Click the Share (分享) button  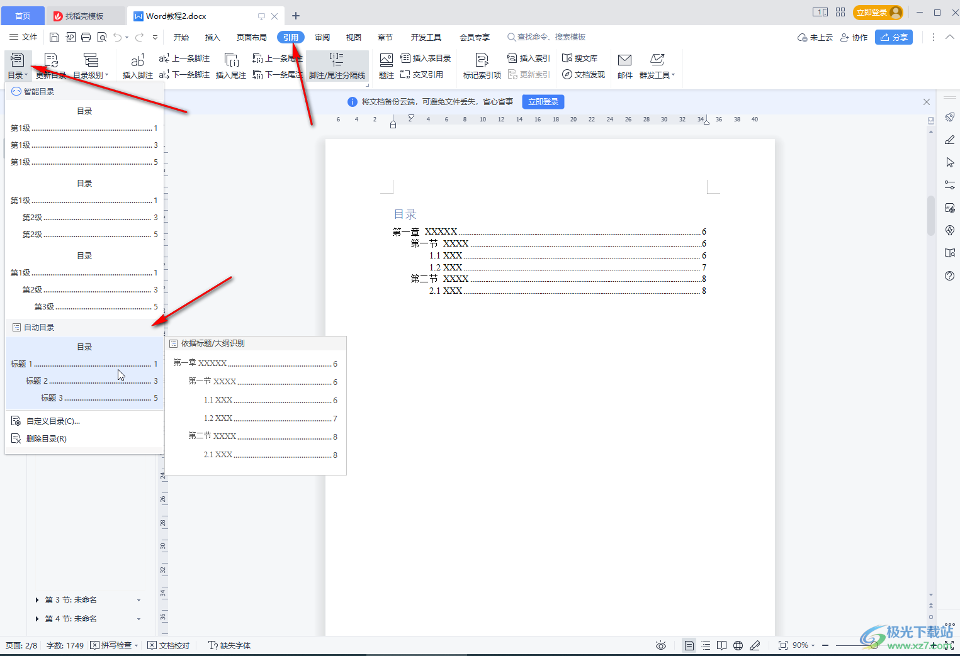(893, 37)
